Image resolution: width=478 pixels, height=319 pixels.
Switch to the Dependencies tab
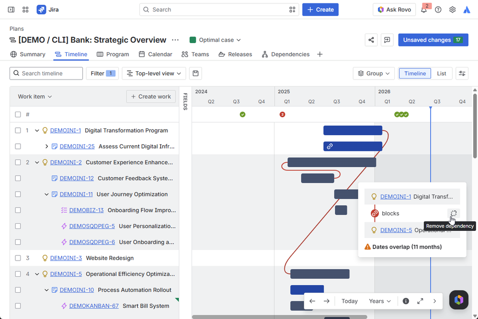(286, 54)
